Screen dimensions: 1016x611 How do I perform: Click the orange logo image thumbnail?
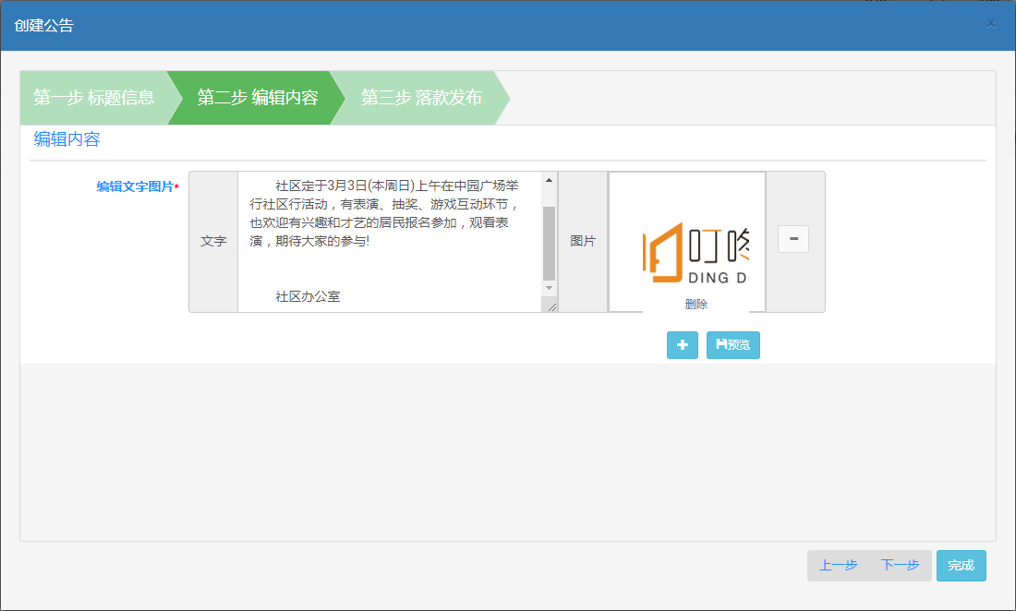pyautogui.click(x=695, y=252)
